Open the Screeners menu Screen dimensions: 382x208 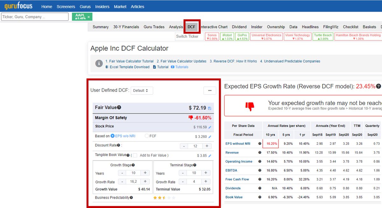tap(66, 6)
